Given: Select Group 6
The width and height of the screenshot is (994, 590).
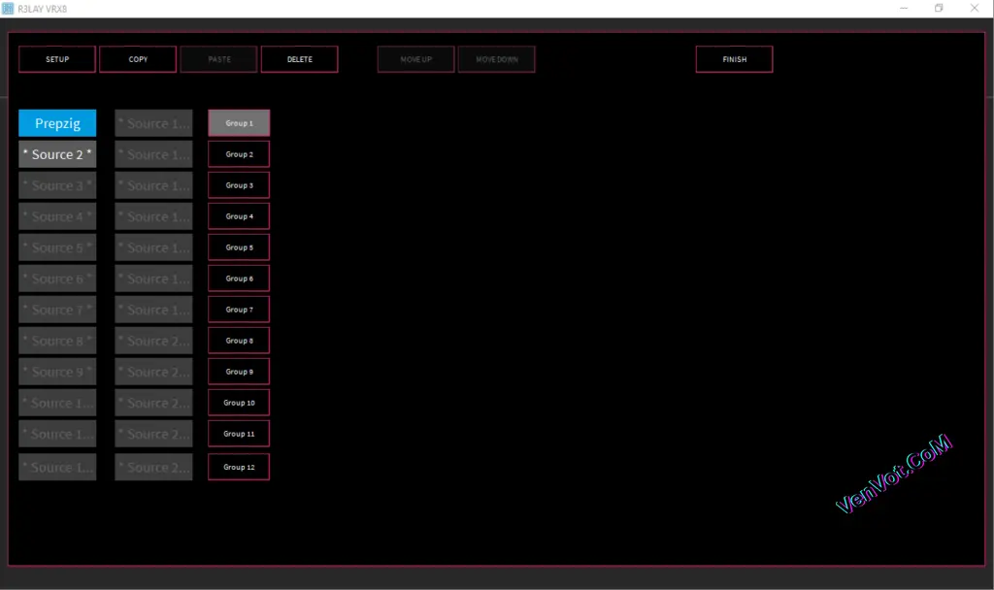Looking at the screenshot, I should [x=239, y=279].
